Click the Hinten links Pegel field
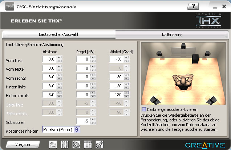This screenshot has width=231, height=150. click(83, 86)
